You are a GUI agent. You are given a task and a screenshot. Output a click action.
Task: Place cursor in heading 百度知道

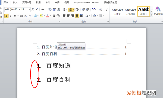click(58, 66)
